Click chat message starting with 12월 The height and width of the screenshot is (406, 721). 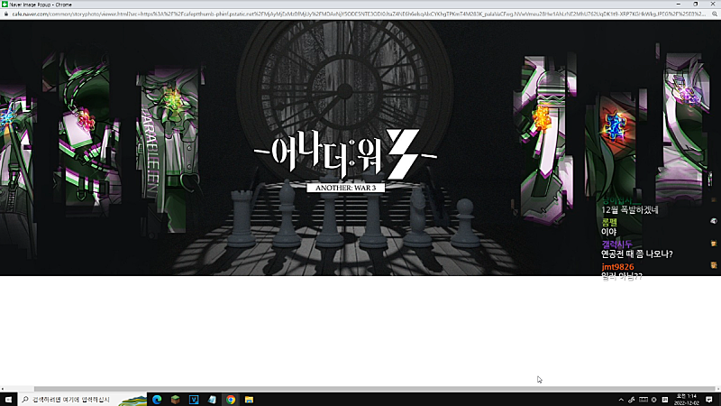click(x=629, y=210)
